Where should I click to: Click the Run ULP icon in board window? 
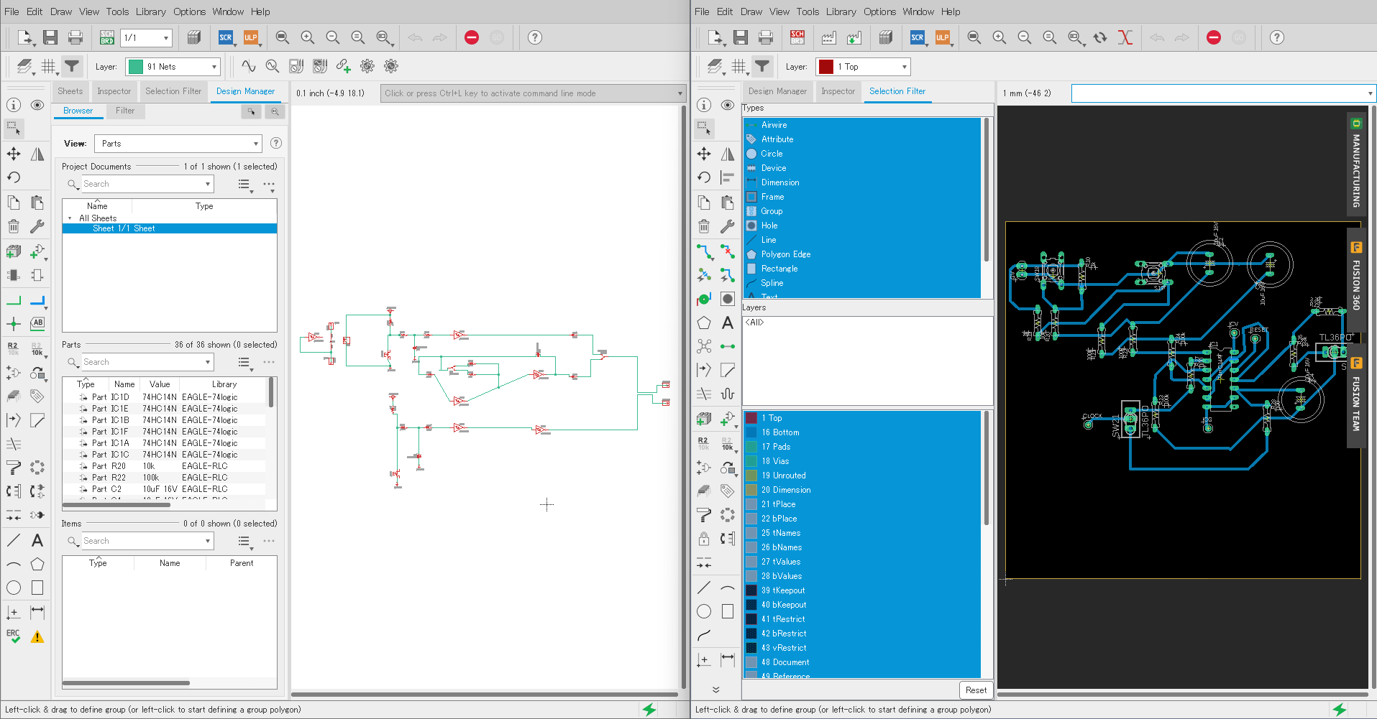[942, 37]
